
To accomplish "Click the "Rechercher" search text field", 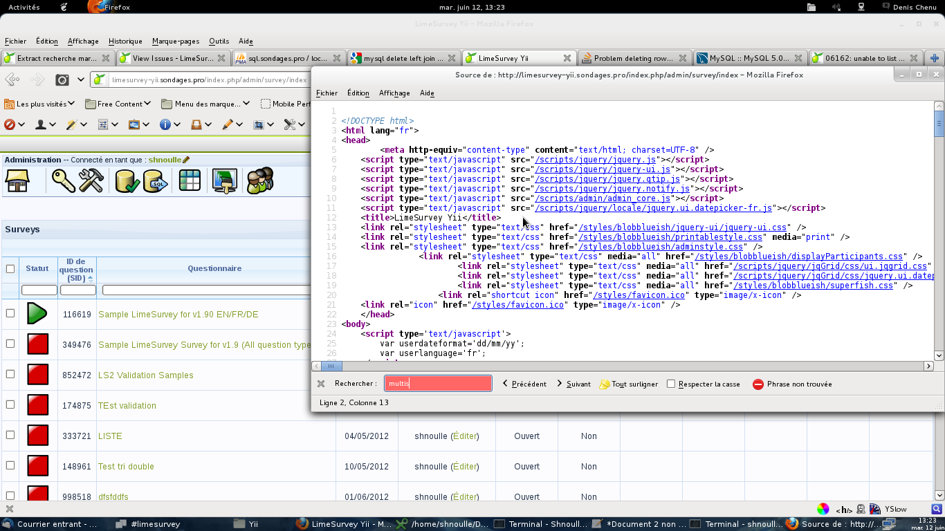I will 438,384.
